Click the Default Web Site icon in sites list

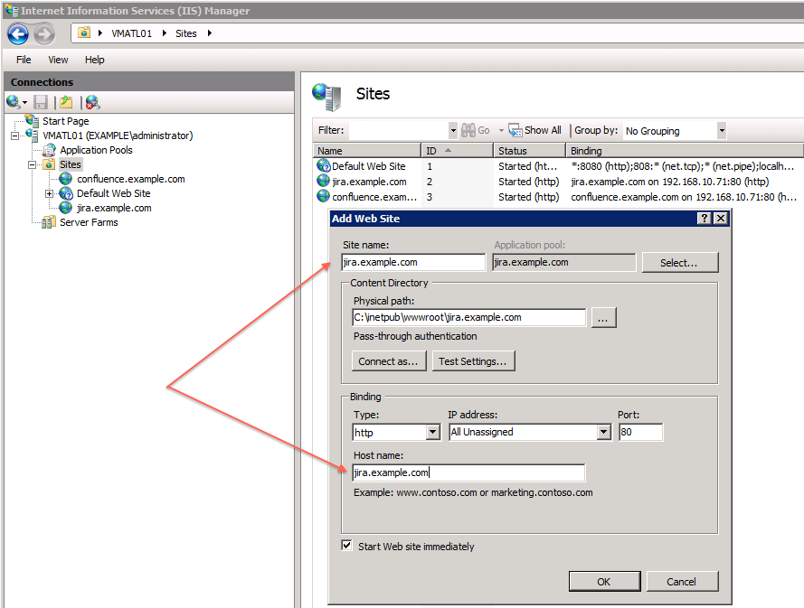[x=324, y=166]
